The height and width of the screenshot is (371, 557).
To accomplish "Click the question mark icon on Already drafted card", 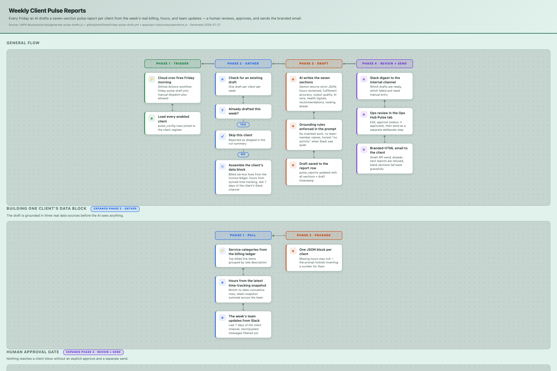I will coord(222,110).
